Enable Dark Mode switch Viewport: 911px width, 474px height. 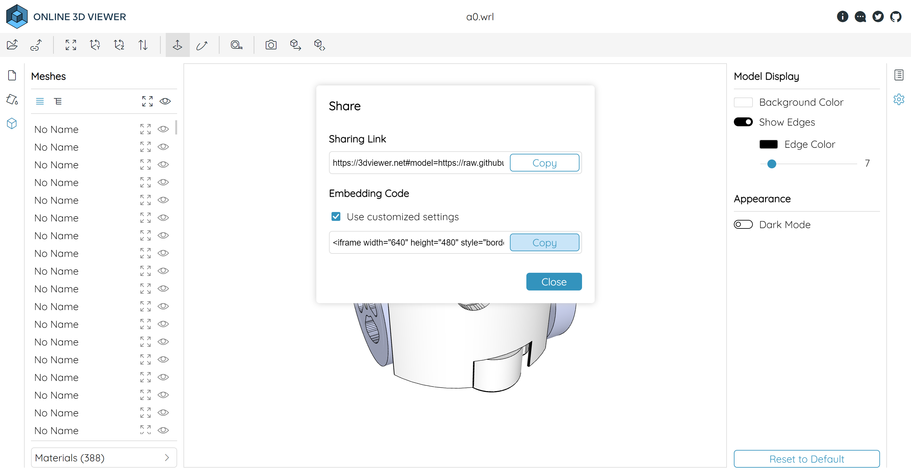[x=743, y=225]
